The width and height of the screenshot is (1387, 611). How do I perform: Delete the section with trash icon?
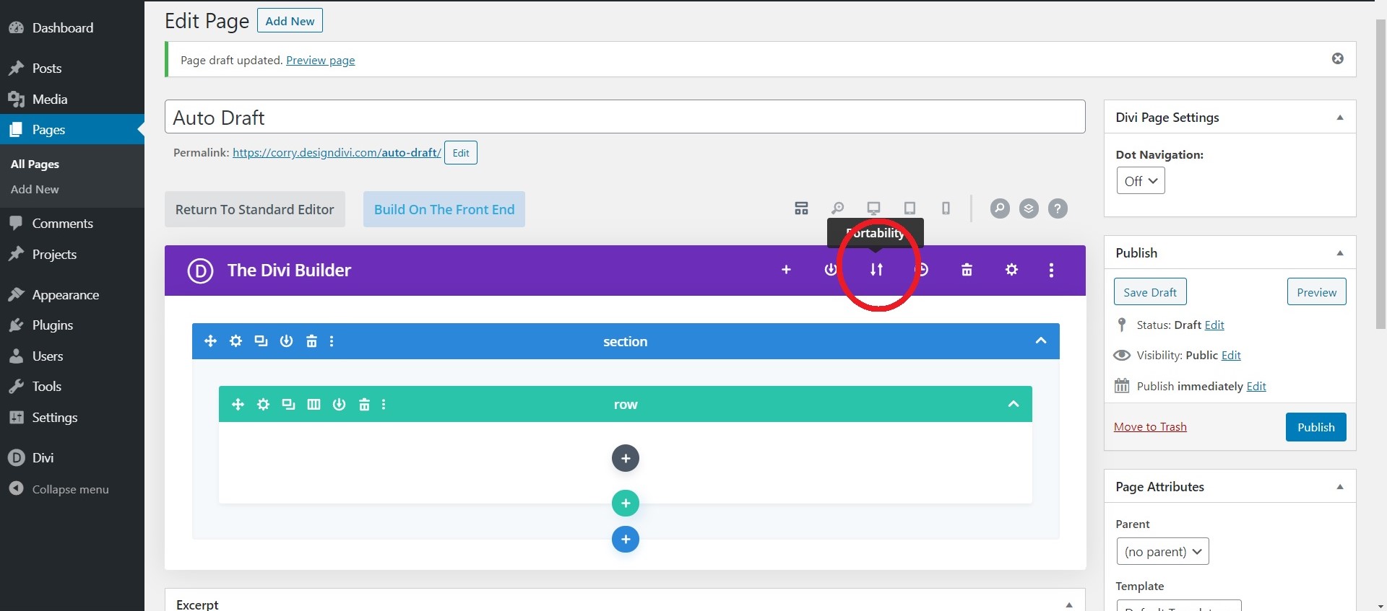(311, 341)
